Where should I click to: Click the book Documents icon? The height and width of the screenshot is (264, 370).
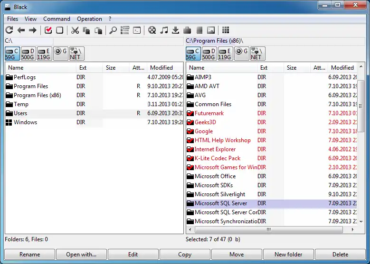199,30
